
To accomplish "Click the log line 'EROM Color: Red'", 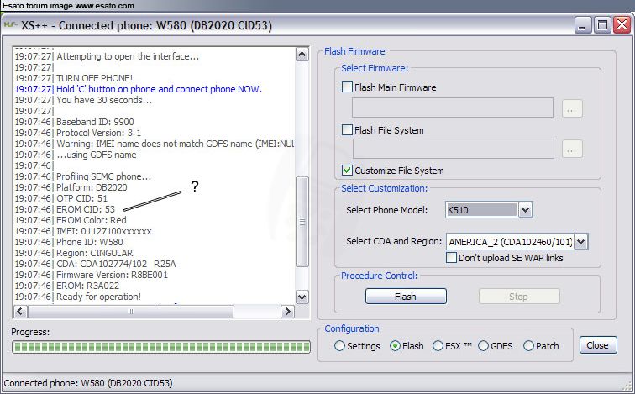I will click(x=92, y=220).
